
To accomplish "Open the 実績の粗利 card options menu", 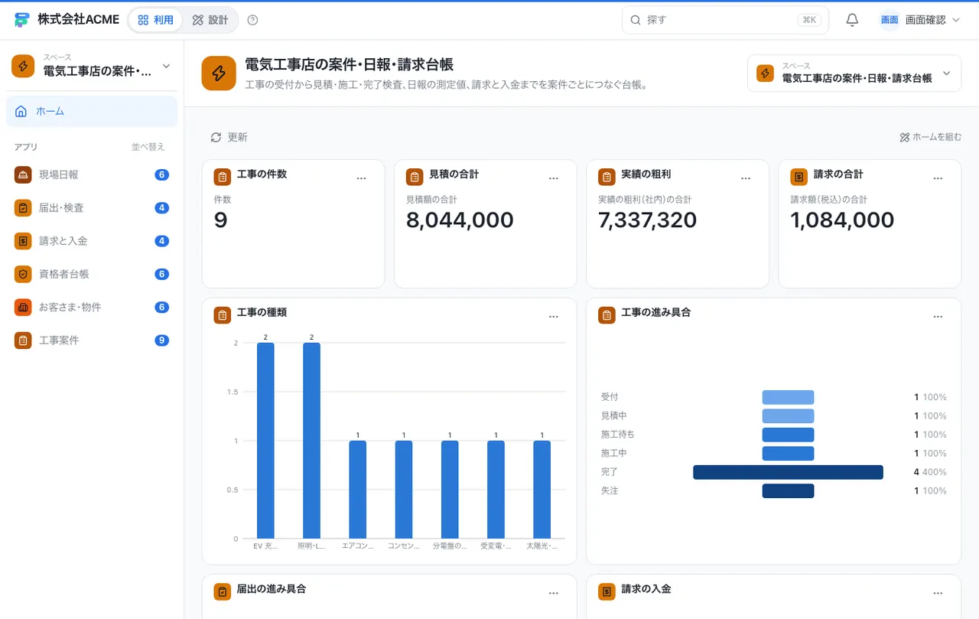I will pyautogui.click(x=746, y=178).
